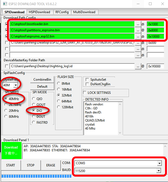Select the DIO SPI mode
Viewport: 168px width, 182px height.
(x=37, y=110)
